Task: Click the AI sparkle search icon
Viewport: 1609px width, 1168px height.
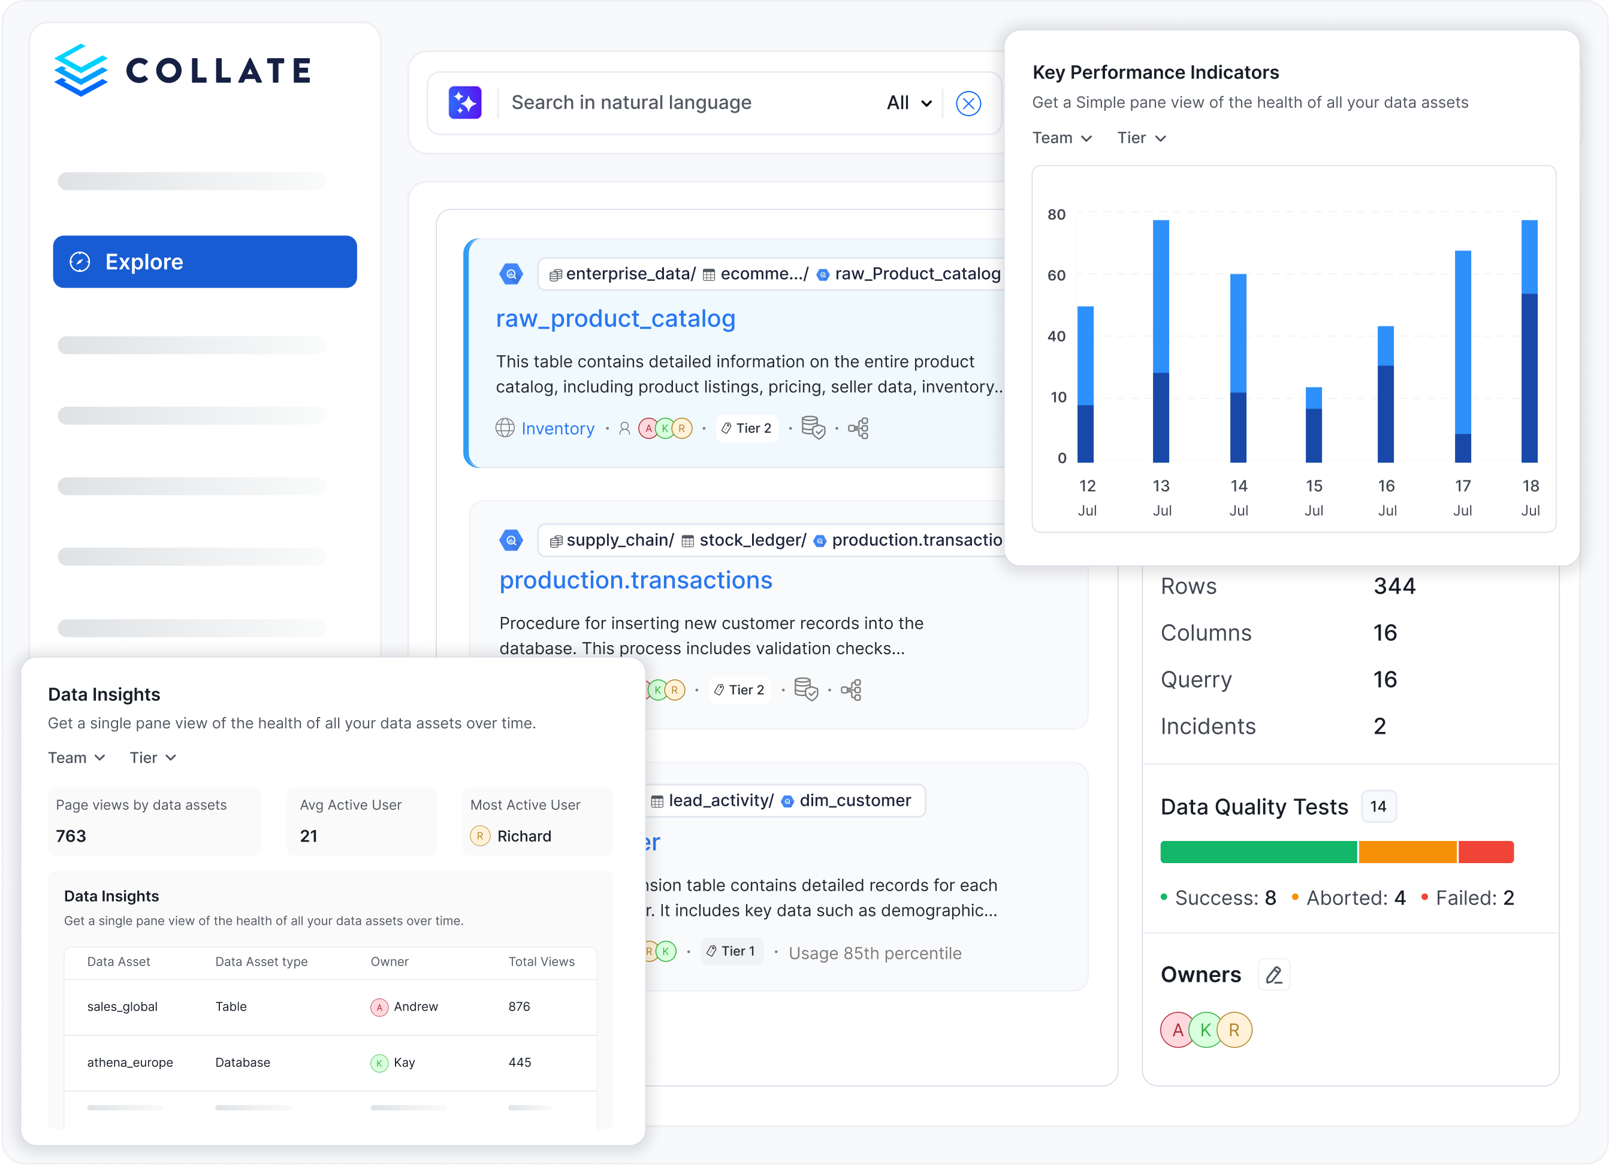Action: [x=464, y=103]
